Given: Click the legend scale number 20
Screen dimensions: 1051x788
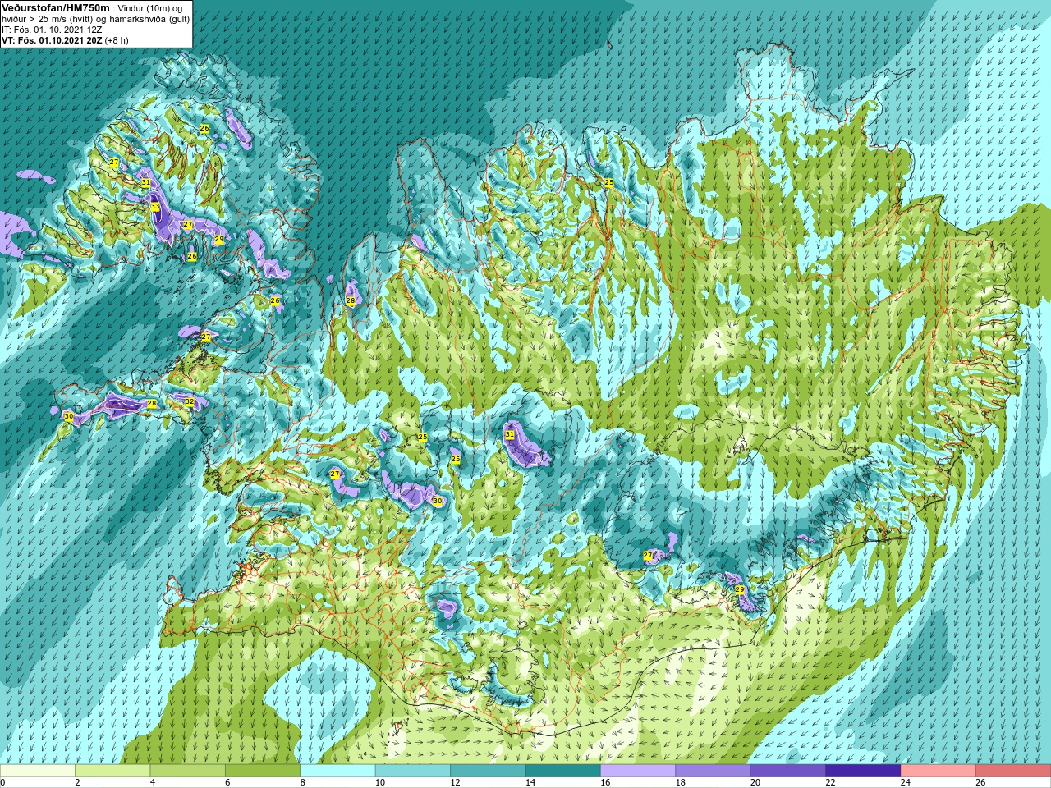Looking at the screenshot, I should [x=755, y=782].
